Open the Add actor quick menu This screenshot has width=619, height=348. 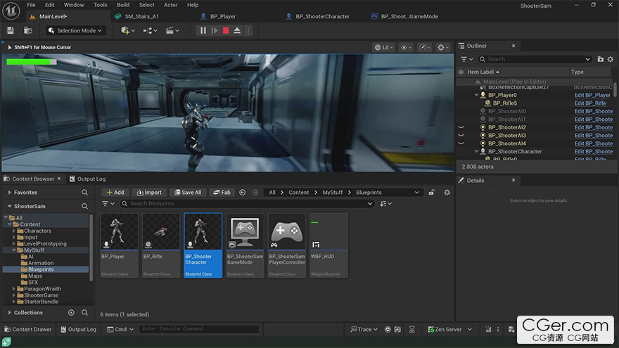(x=128, y=30)
